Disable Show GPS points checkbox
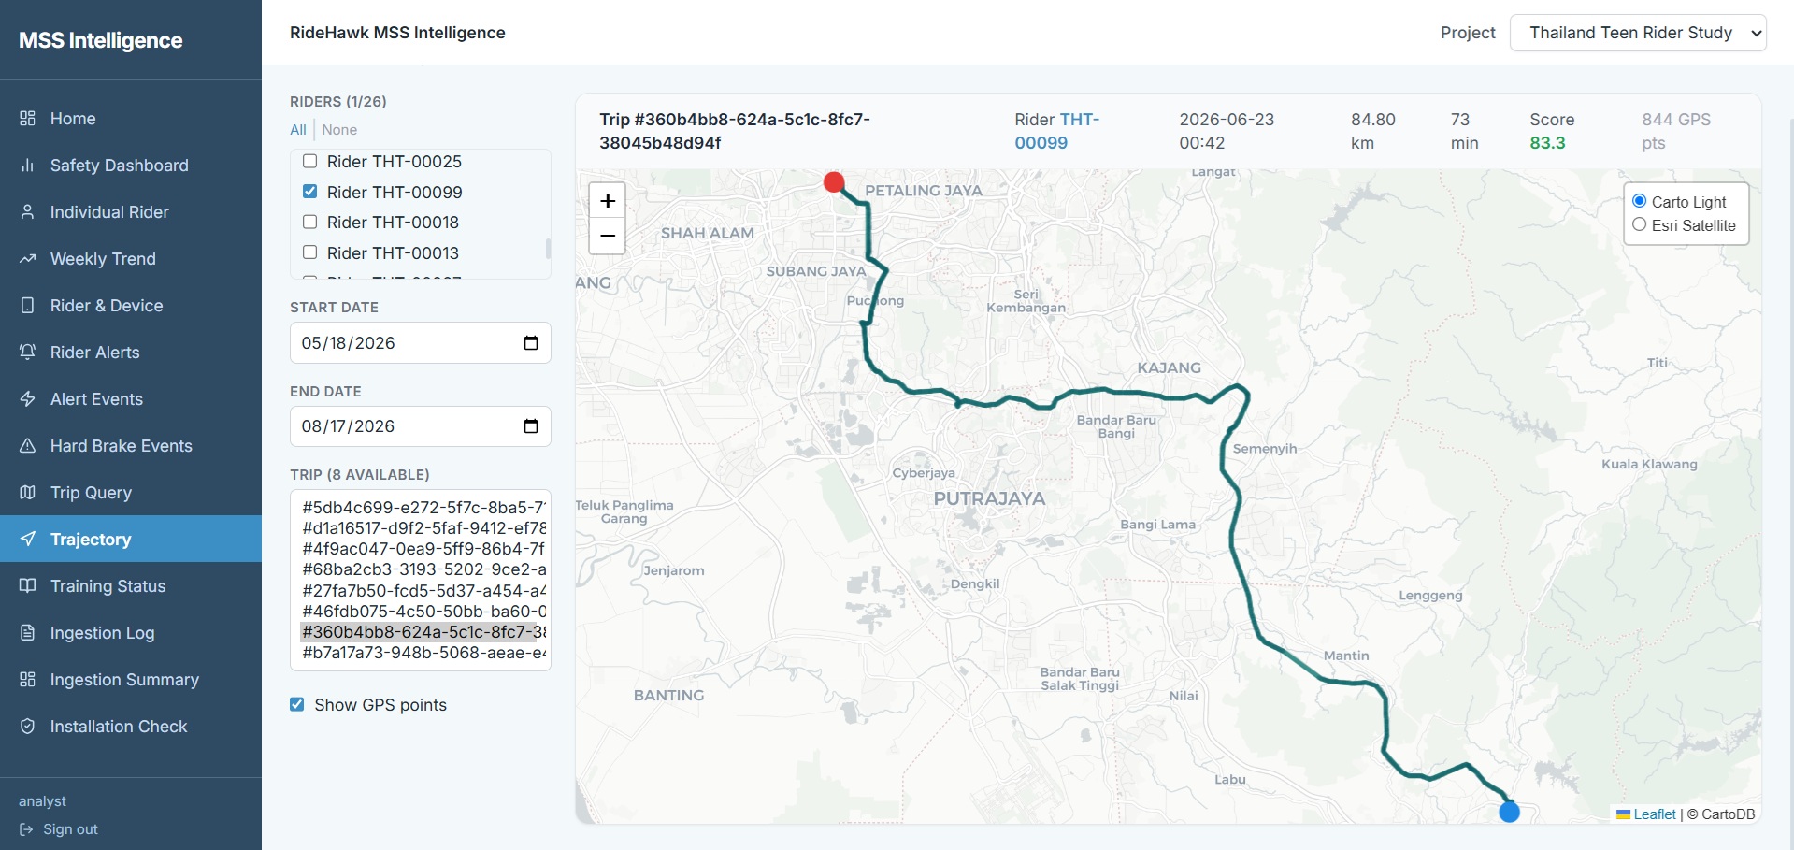 297,704
